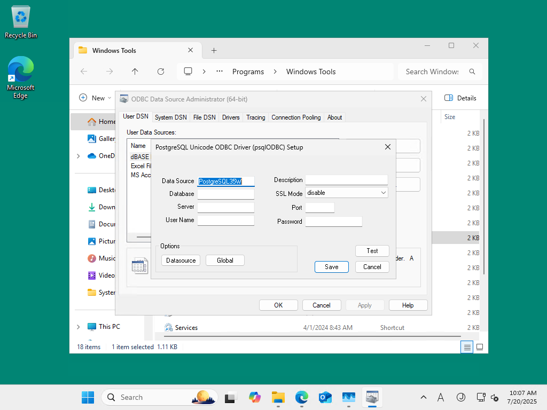Expand the breadcrumb path ellipsis
This screenshot has height=410, width=547.
pyautogui.click(x=220, y=72)
